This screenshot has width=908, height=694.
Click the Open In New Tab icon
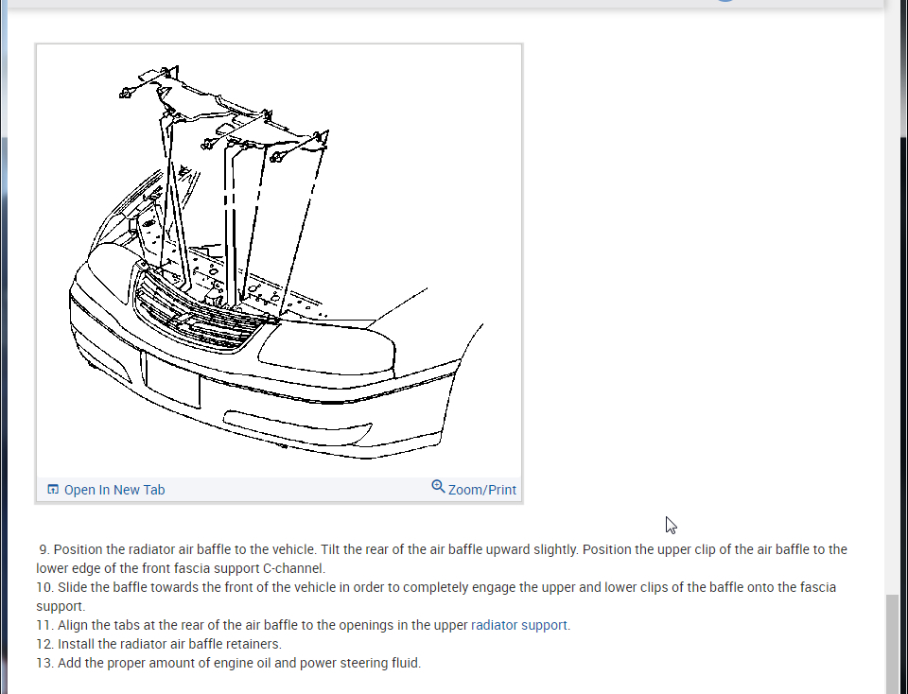coord(53,490)
